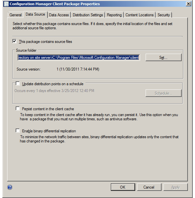Switch to the Content Locations tab
This screenshot has height=198, width=195.
139,15
